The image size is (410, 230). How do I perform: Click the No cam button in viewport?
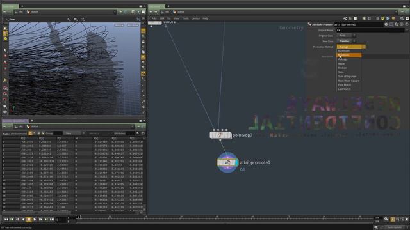(x=133, y=25)
